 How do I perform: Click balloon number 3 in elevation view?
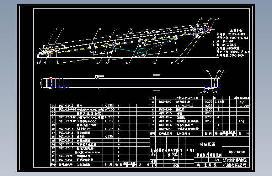pyautogui.click(x=100, y=29)
